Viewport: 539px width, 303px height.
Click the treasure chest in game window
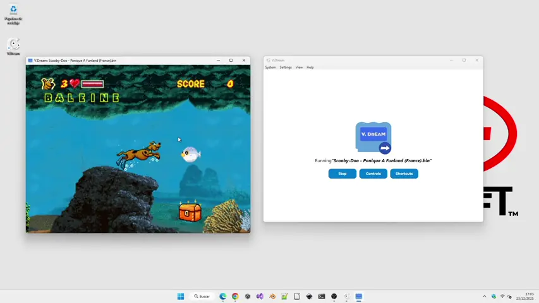tap(190, 212)
